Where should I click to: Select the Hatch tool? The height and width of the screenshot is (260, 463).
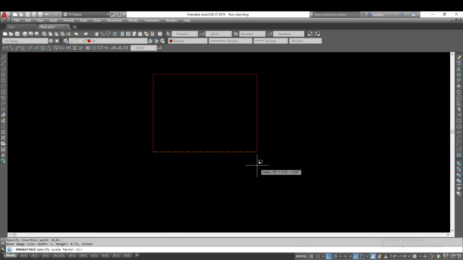(3, 132)
